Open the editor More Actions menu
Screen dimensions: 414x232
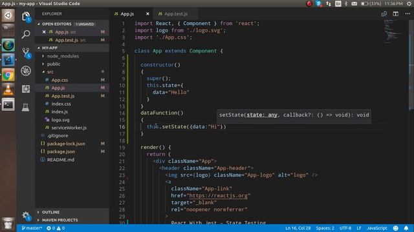[408, 14]
